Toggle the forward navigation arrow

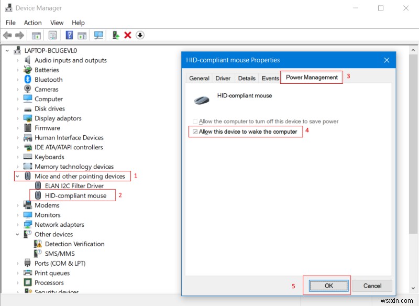19,35
